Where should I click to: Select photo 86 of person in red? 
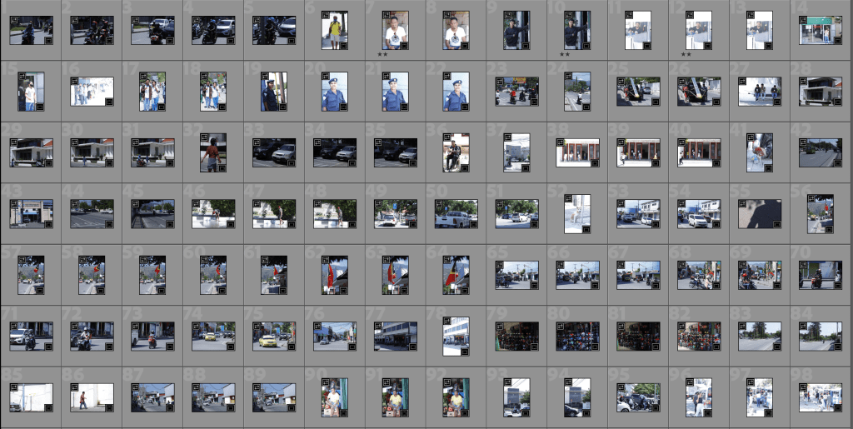click(x=92, y=397)
